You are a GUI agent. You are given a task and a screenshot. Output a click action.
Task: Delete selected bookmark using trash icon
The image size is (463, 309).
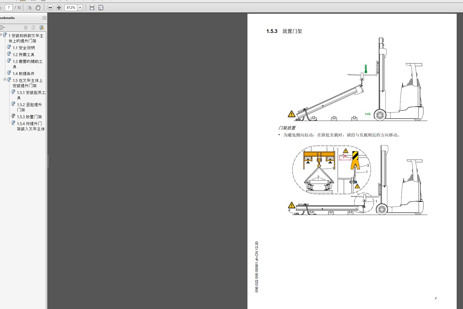coord(26,28)
